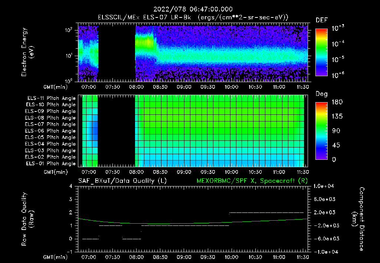Select ELS-09 Pitch Angle row label
Image resolution: width=380 pixels, height=263 pixels.
50,111
